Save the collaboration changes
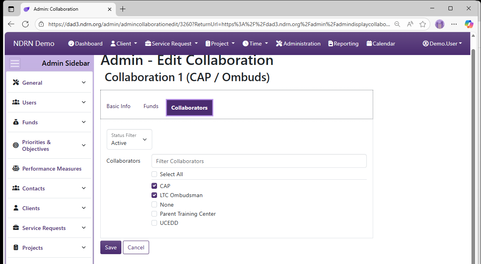The width and height of the screenshot is (481, 264). [x=111, y=247]
